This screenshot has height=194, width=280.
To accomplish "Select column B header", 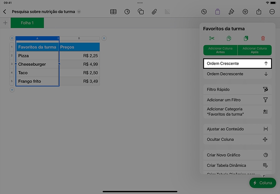I will (79, 38).
